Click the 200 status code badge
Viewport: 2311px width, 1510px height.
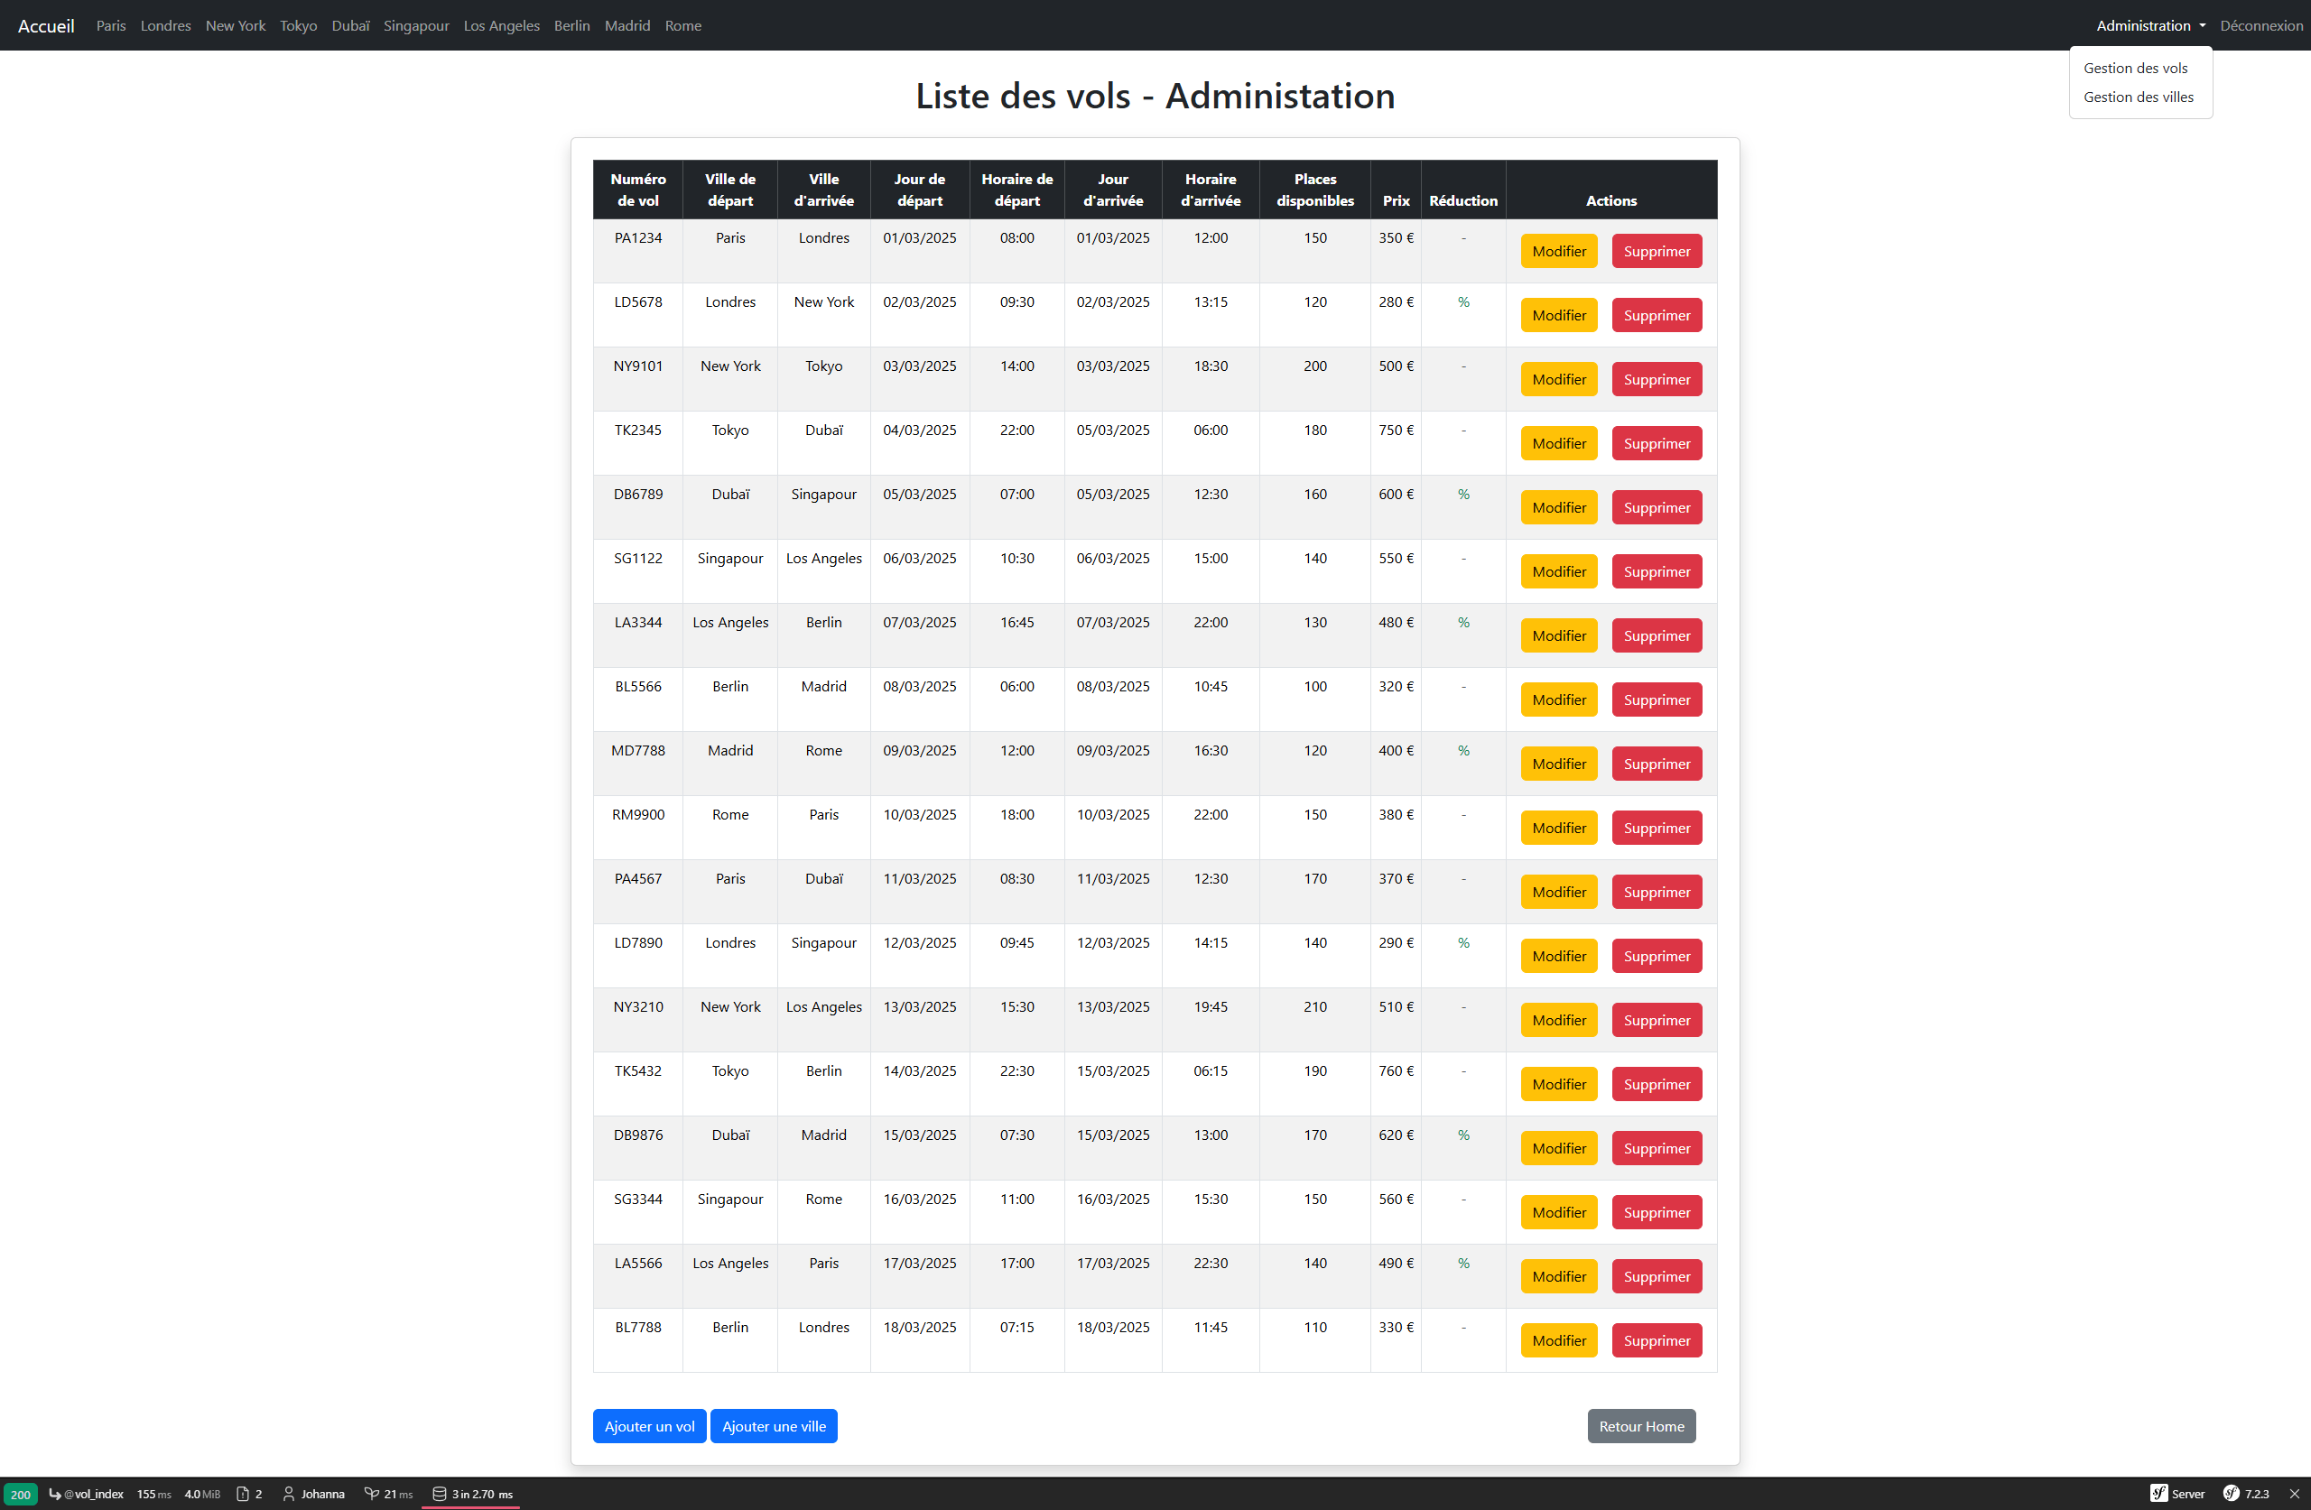coord(21,1494)
